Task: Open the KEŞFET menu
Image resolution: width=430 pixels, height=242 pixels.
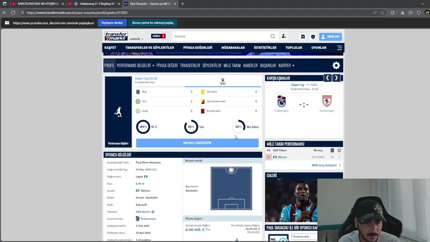Action: (x=110, y=48)
